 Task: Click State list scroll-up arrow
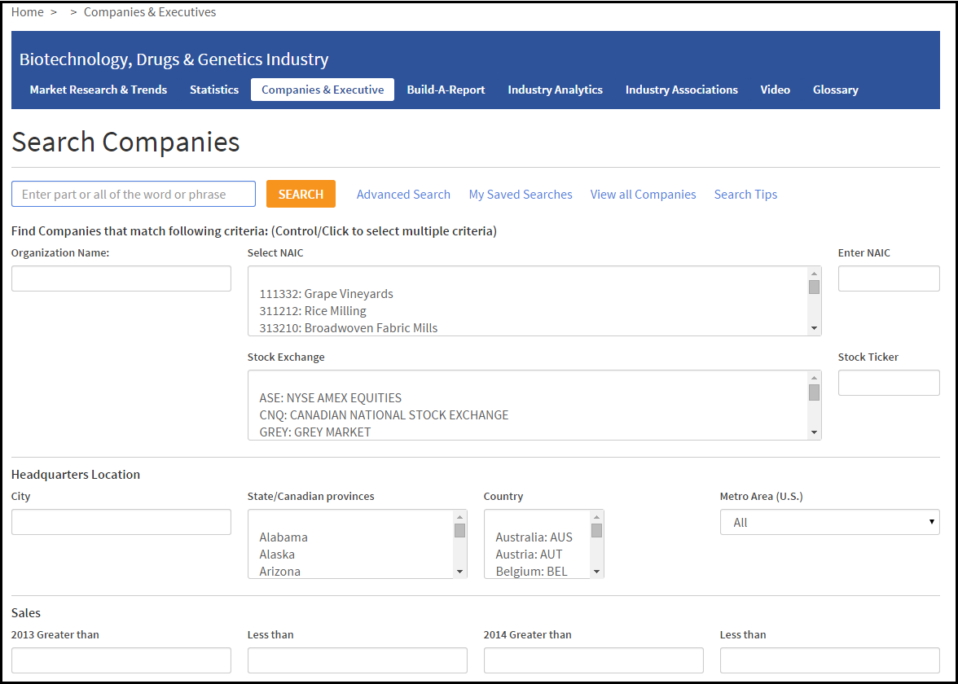pos(459,517)
